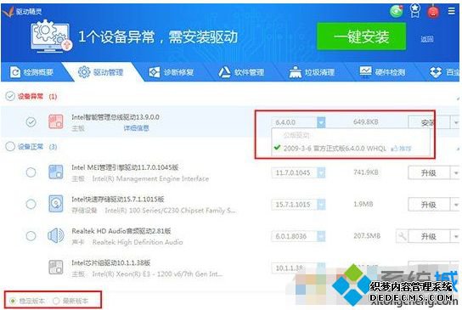
Task: Open version dropdown showing 10.1.1.38
Action: [321, 267]
